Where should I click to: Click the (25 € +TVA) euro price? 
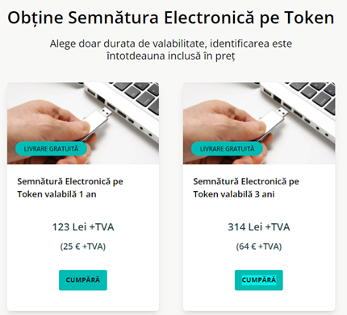(83, 247)
